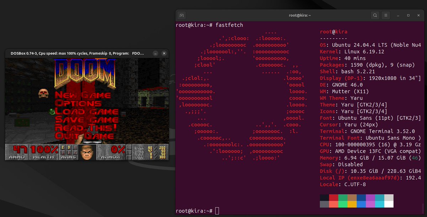427x217 pixels.
Task: Minimize the GNOME Terminal window
Action: point(399,16)
